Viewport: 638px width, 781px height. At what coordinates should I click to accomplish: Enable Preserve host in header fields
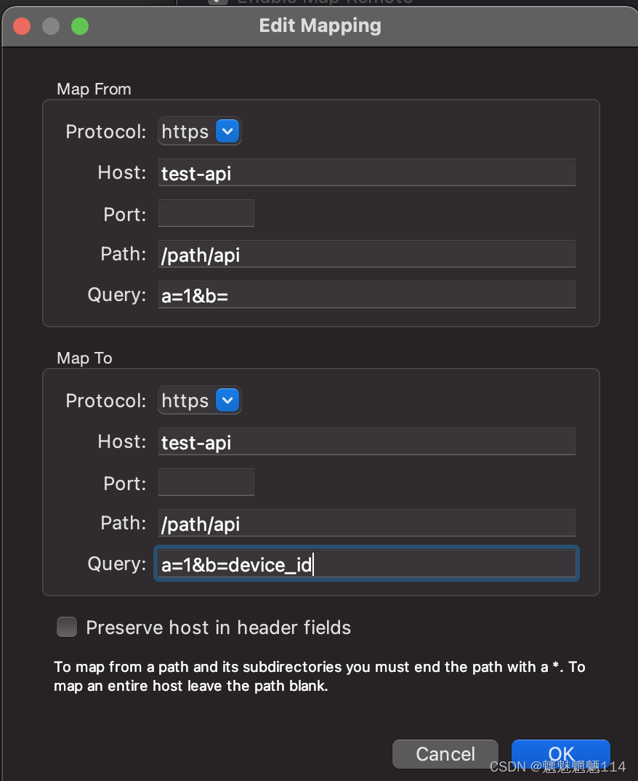click(x=66, y=627)
